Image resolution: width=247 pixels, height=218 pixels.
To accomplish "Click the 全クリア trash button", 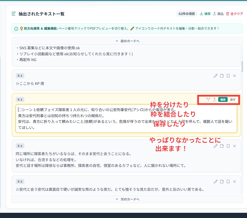I will click(x=234, y=14).
